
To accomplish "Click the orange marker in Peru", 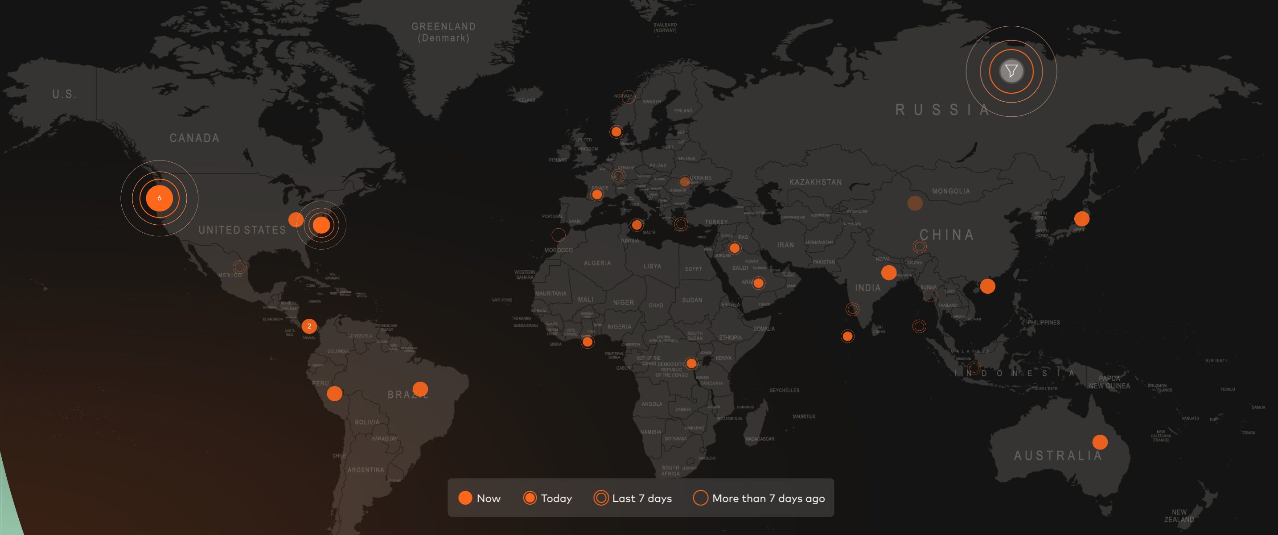I will 334,394.
